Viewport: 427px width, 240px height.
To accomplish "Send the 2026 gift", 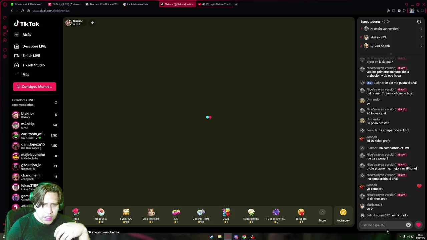I will coord(226,216).
